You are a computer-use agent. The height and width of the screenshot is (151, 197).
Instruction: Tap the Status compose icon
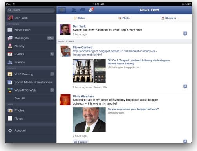[75, 18]
